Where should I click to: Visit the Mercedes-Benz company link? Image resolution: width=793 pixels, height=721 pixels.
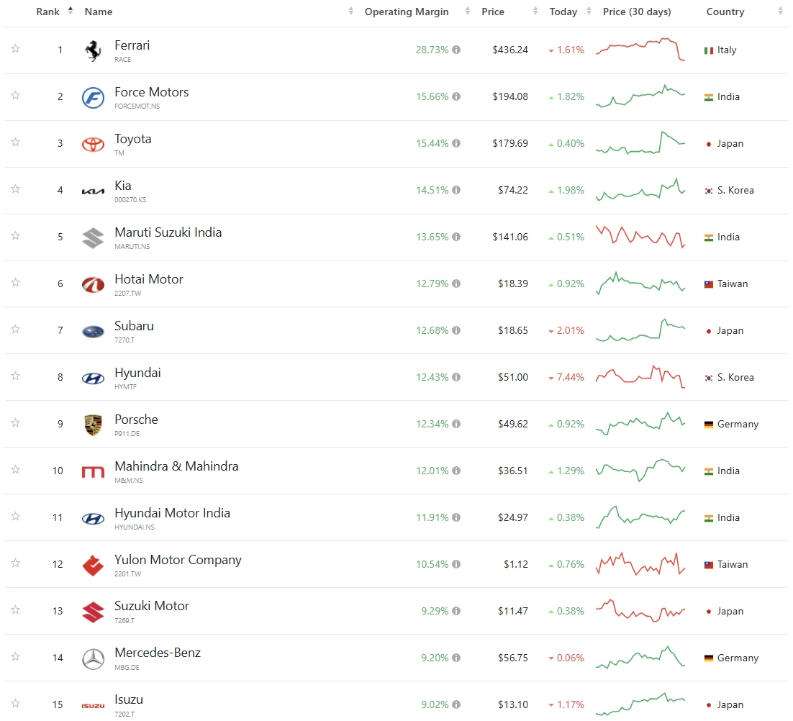coord(158,653)
